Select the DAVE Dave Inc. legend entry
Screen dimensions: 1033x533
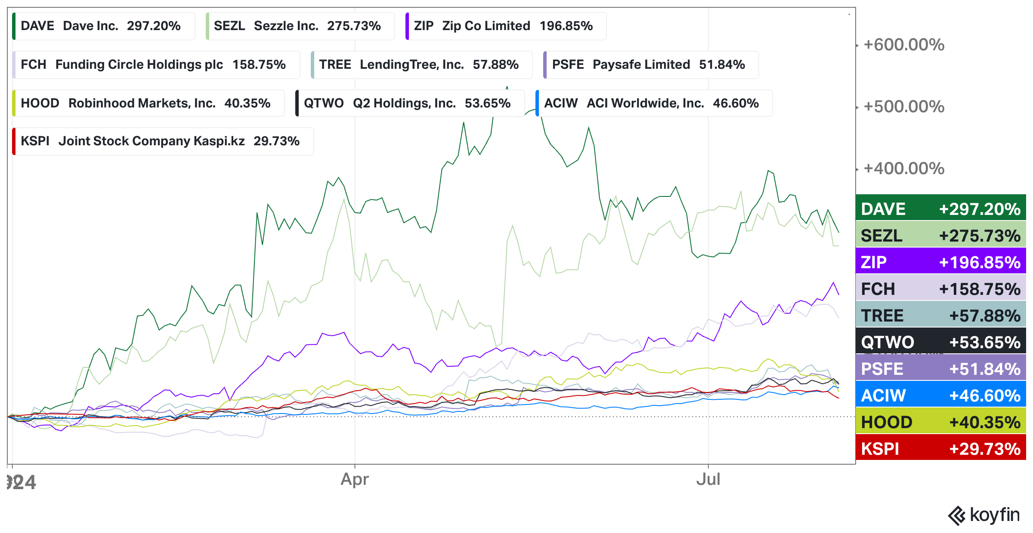pos(103,26)
